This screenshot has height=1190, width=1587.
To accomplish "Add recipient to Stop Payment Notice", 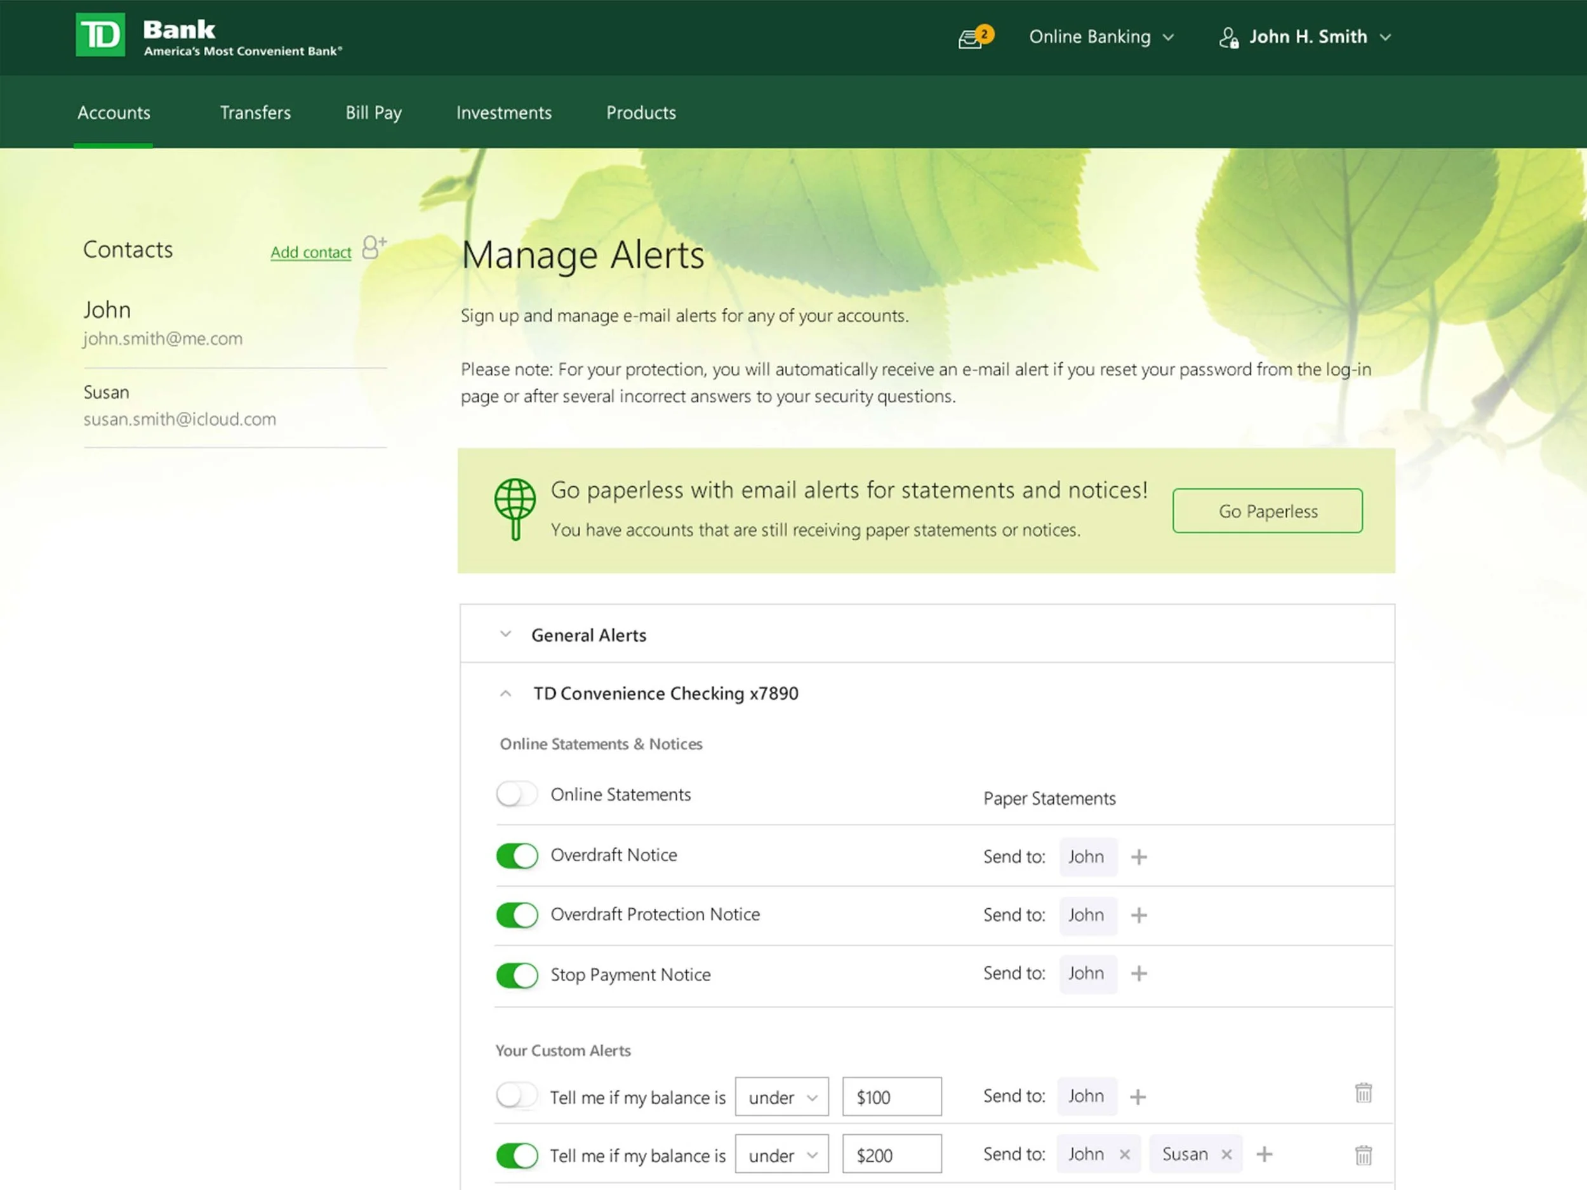I will point(1139,974).
